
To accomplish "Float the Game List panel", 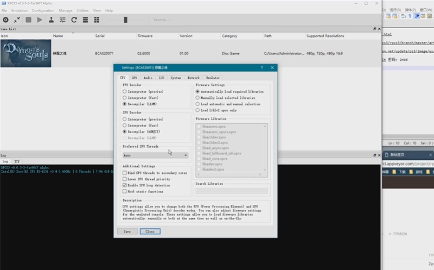I will pyautogui.click(x=375, y=29).
